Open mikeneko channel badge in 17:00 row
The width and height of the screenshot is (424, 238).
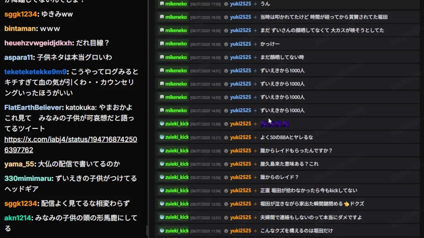click(173, 4)
